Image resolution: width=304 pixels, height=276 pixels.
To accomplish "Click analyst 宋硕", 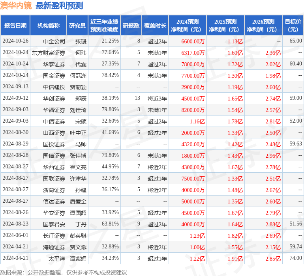I will pyautogui.click(x=81, y=121).
